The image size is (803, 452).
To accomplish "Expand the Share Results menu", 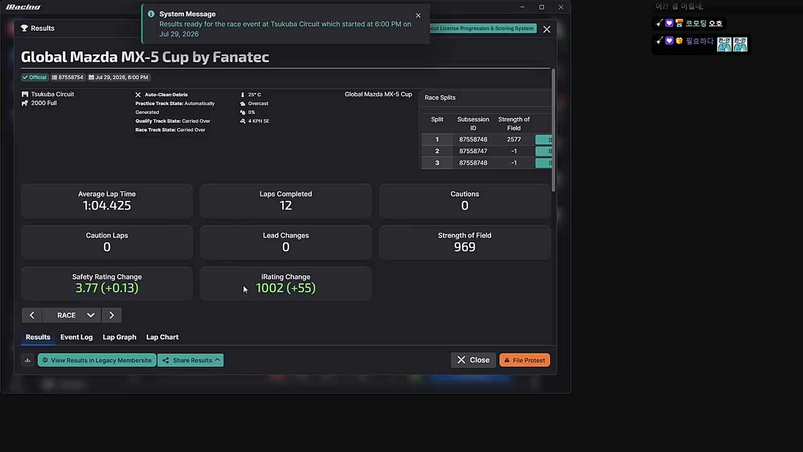I will tap(191, 360).
